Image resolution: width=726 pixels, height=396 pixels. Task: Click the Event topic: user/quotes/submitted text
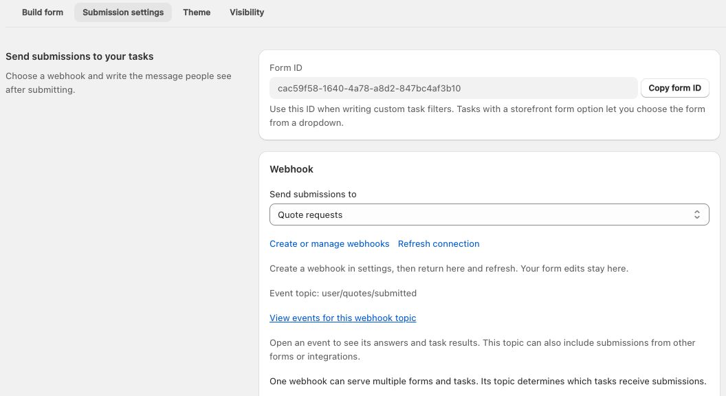point(342,293)
